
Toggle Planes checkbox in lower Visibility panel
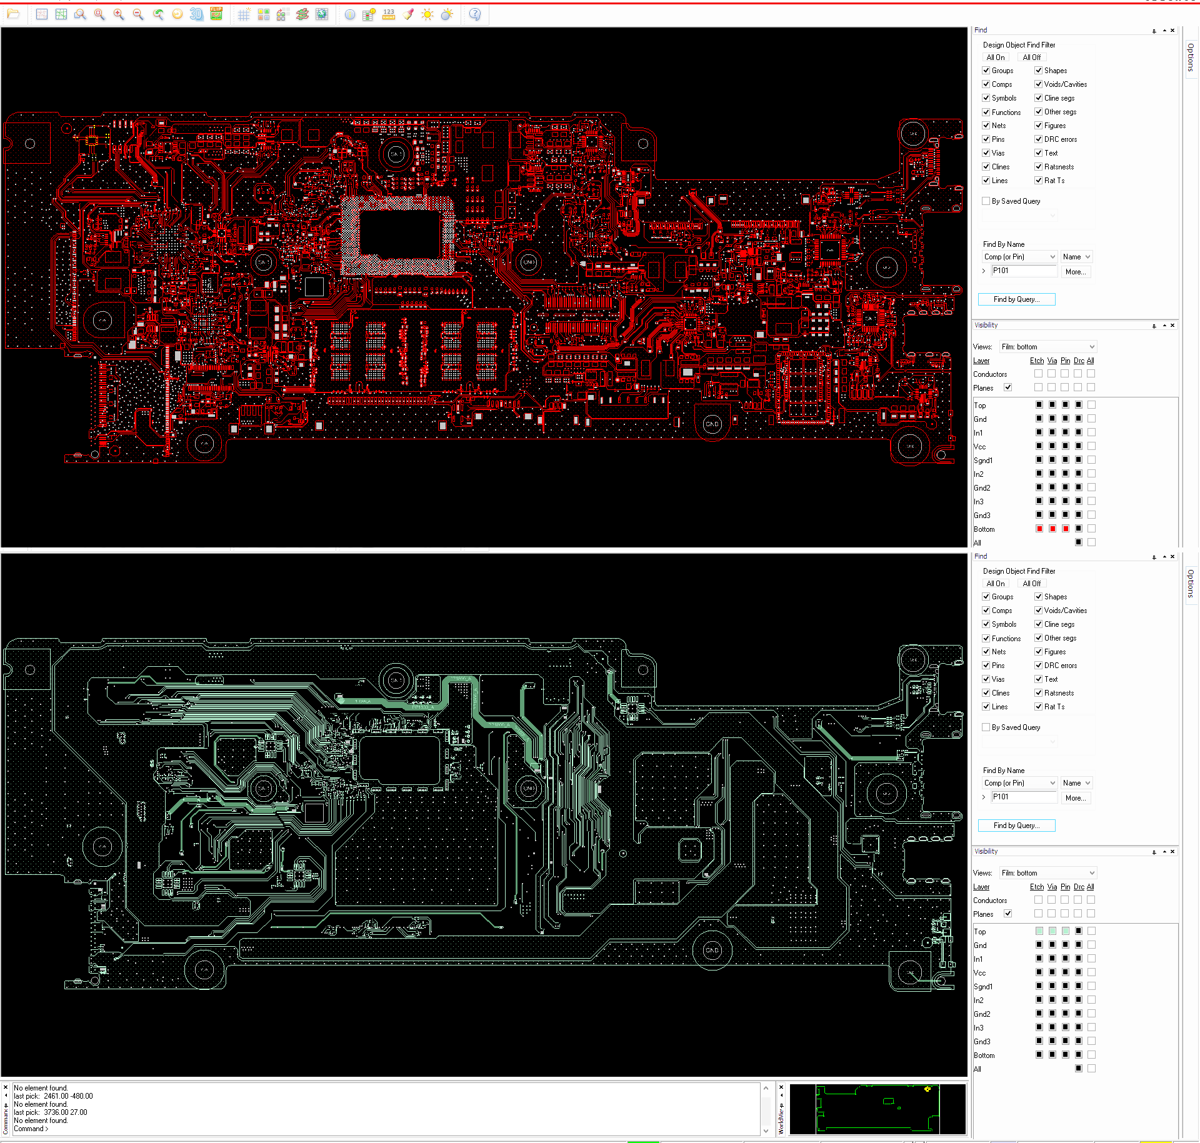coord(1007,914)
